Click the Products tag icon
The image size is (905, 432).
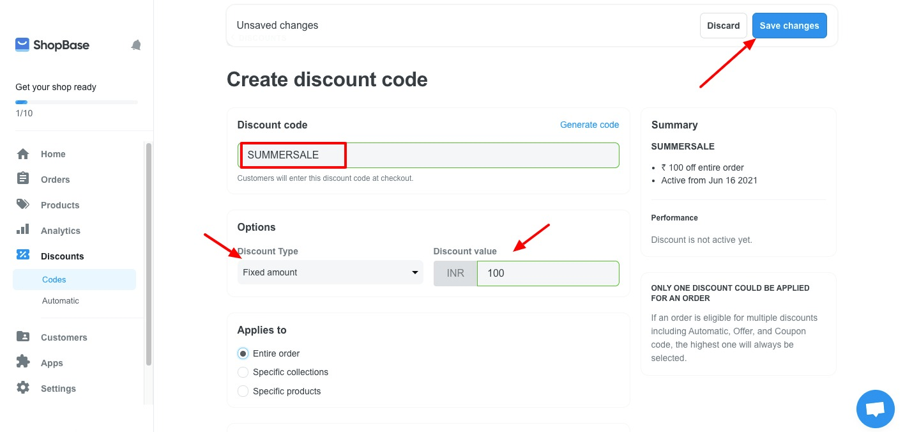tap(23, 204)
